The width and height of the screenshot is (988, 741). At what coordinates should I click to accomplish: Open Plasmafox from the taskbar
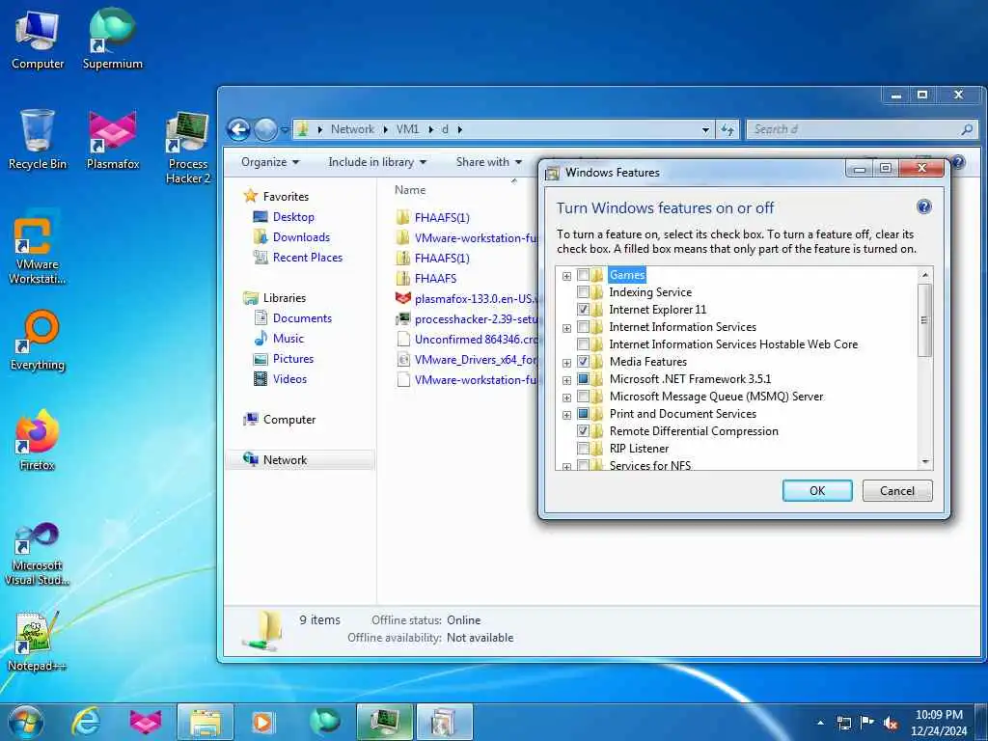click(146, 723)
